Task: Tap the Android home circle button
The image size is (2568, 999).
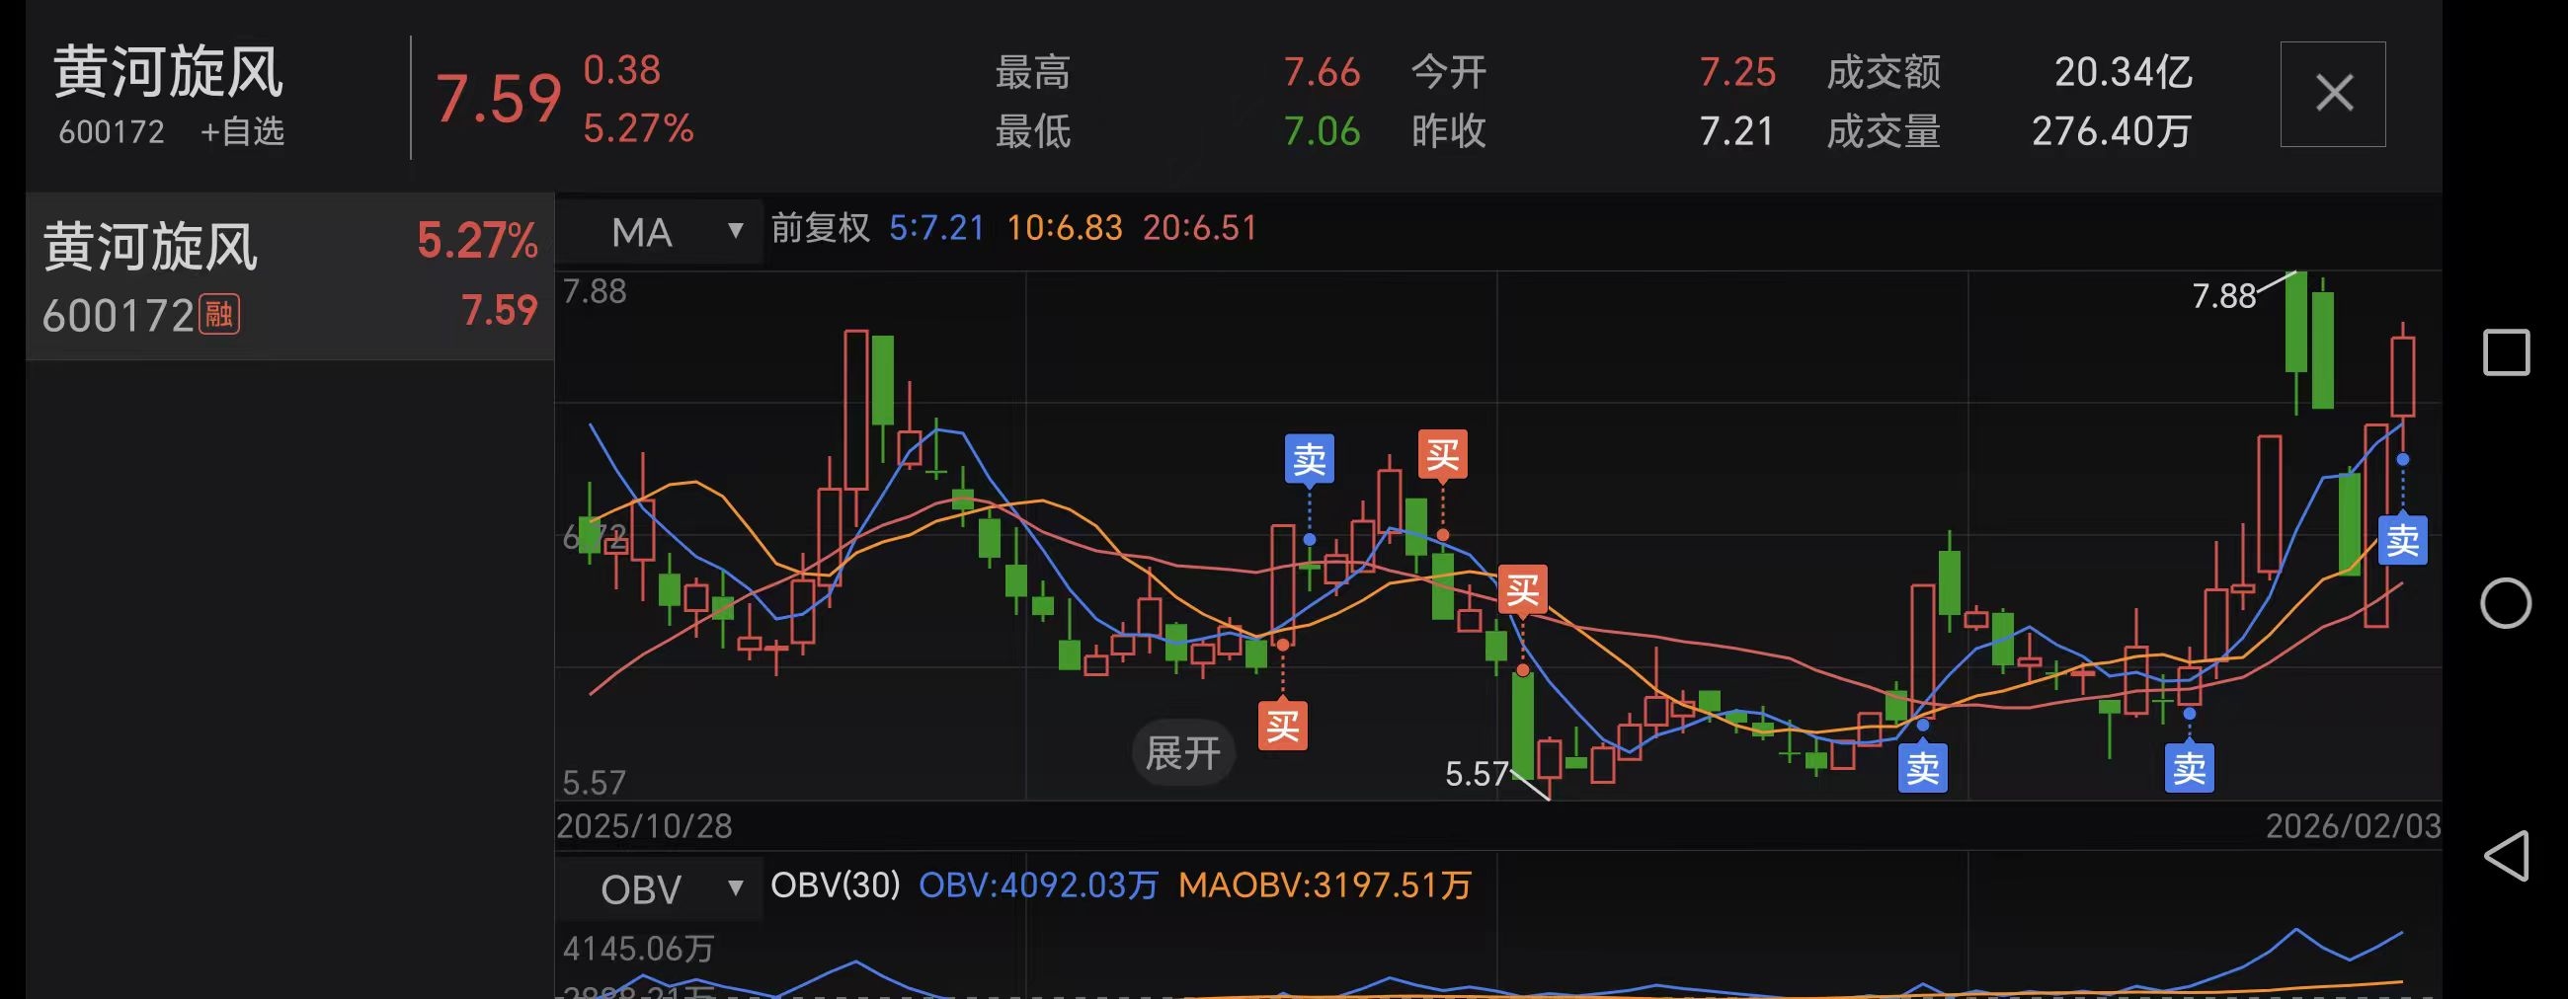Action: pos(2506,602)
